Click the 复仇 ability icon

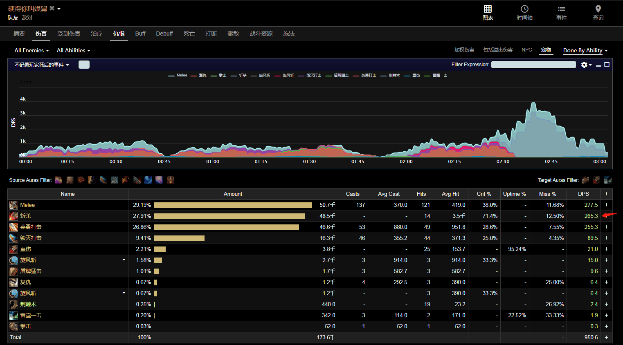click(x=13, y=282)
